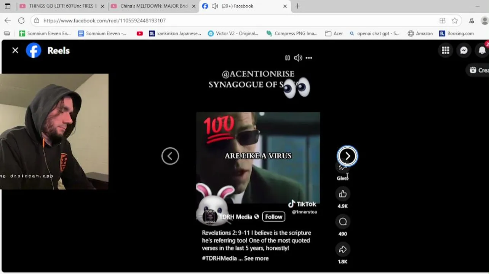Screen dimensions: 489x274
Task: Click the icon left of bookmarks bar
Action: 7,33
